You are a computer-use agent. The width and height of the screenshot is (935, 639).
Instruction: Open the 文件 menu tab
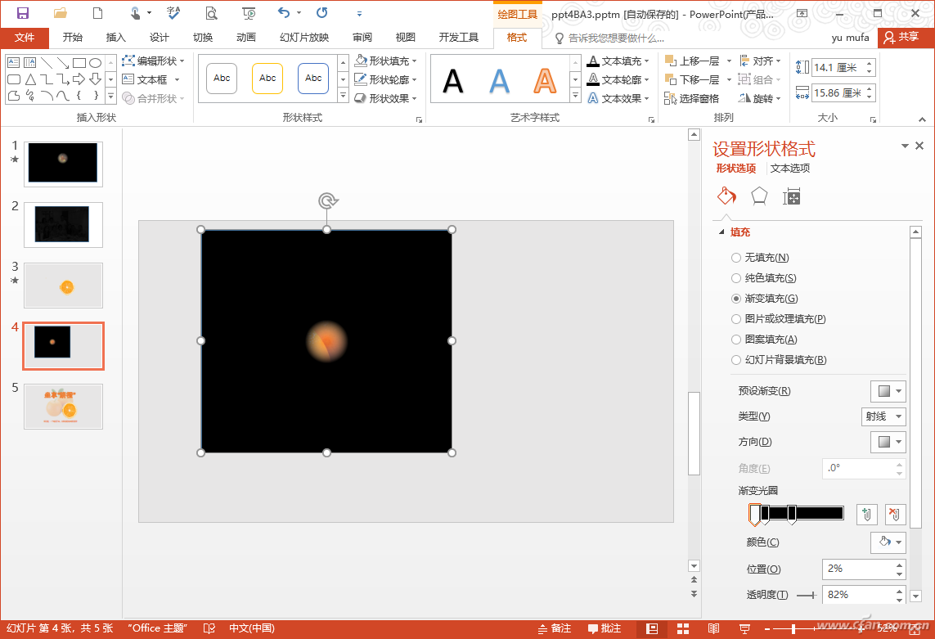click(25, 38)
